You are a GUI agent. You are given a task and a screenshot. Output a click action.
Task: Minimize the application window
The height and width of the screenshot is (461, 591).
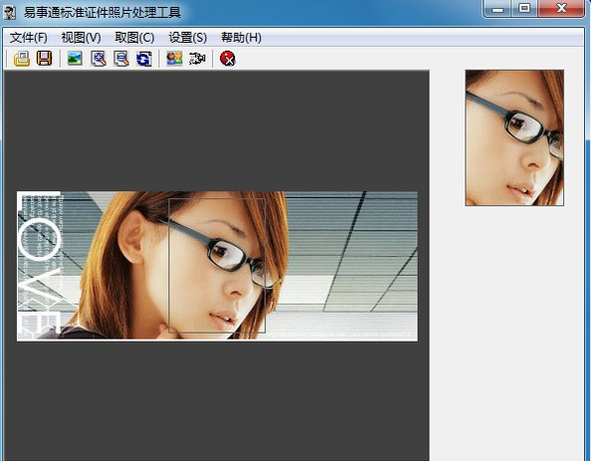click(x=497, y=8)
